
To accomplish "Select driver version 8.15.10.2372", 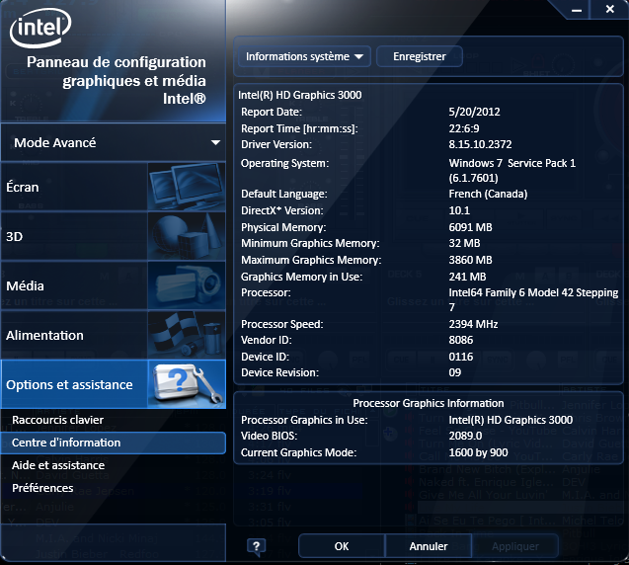I will (480, 144).
